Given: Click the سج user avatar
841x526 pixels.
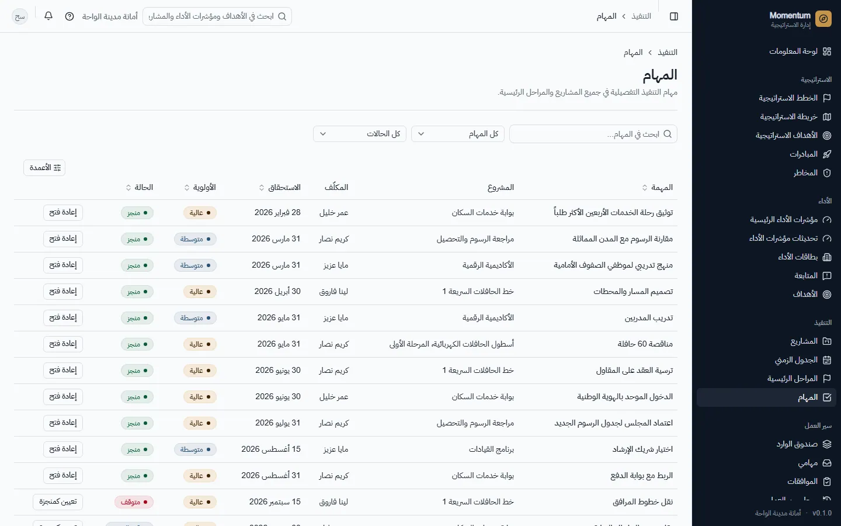Looking at the screenshot, I should pos(20,16).
